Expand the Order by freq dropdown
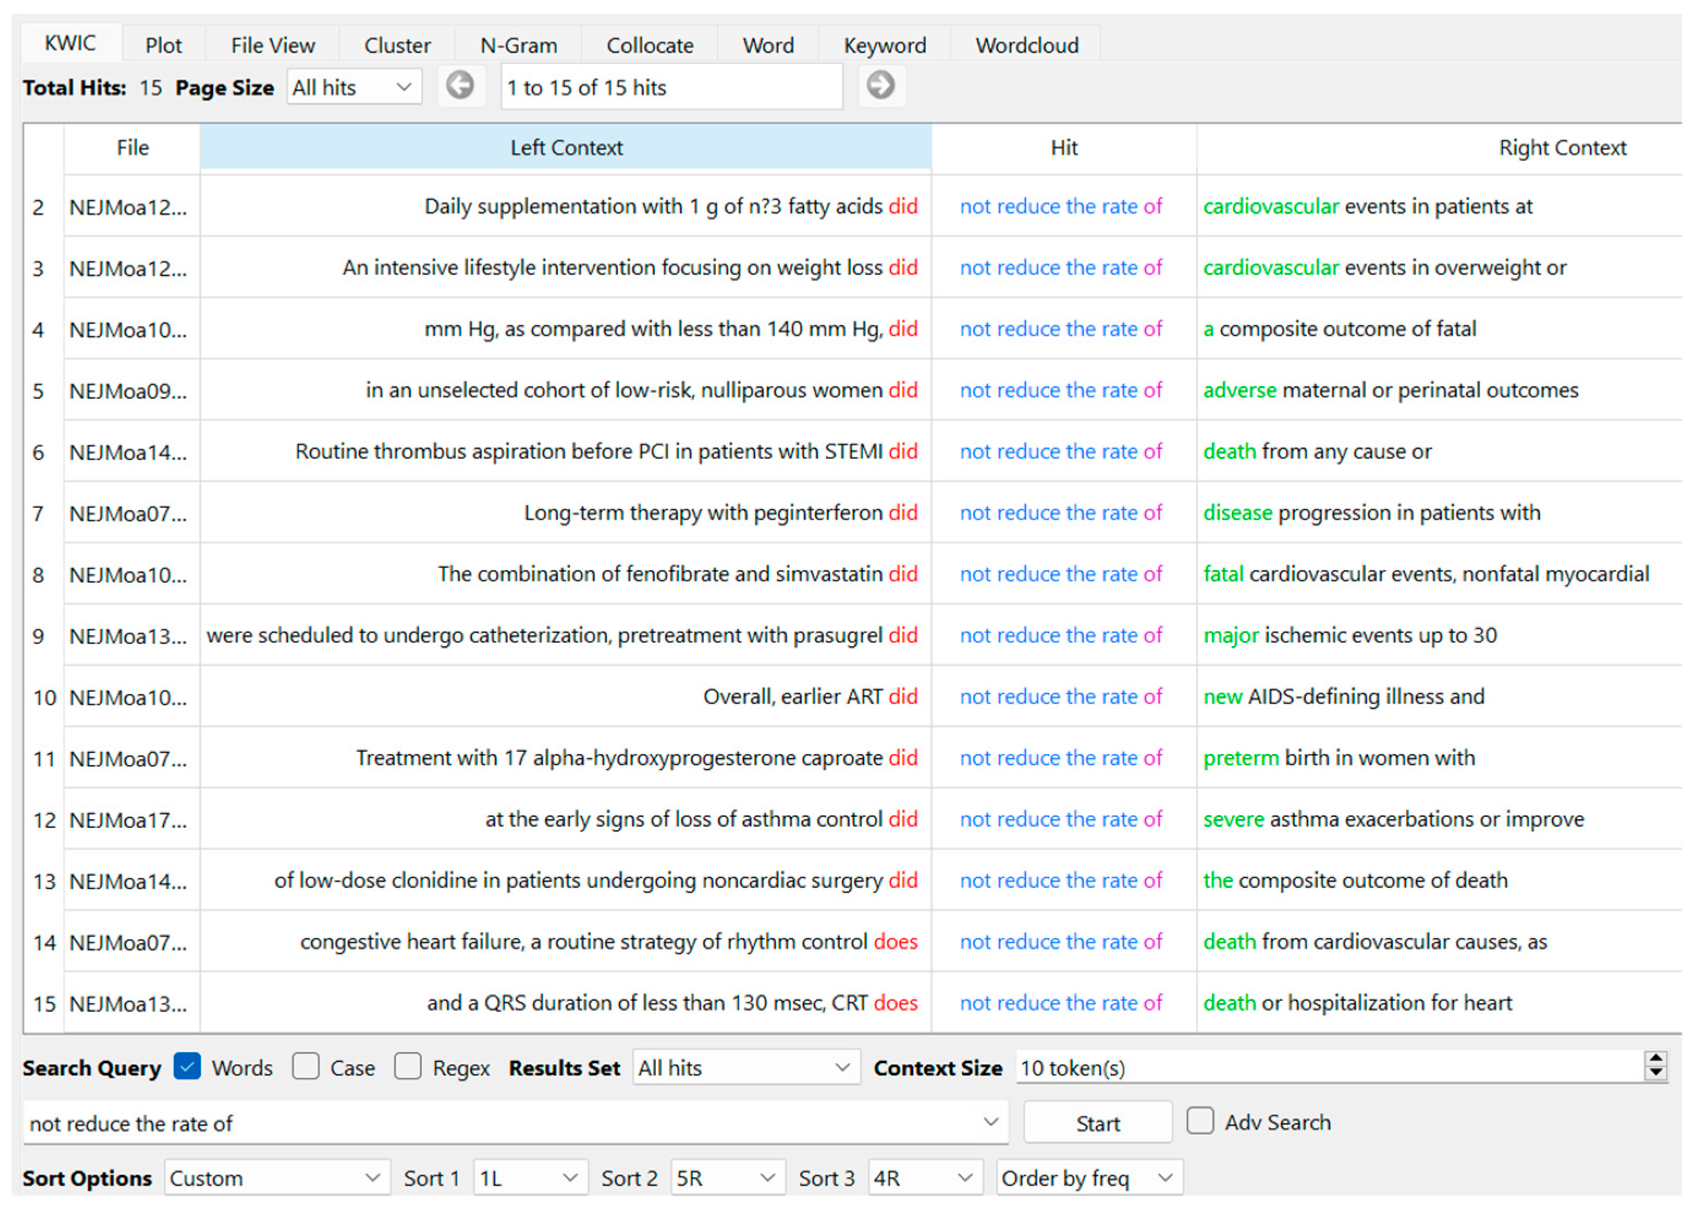This screenshot has width=1697, height=1213. pyautogui.click(x=1088, y=1178)
